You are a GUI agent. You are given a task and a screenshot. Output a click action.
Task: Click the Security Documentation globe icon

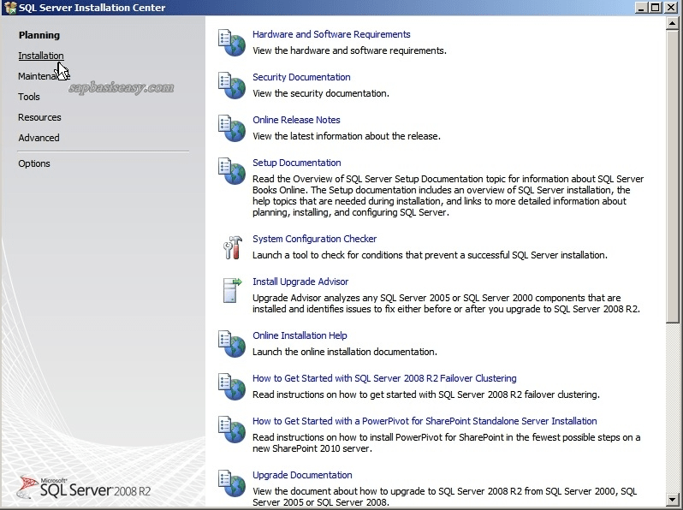pyautogui.click(x=232, y=86)
